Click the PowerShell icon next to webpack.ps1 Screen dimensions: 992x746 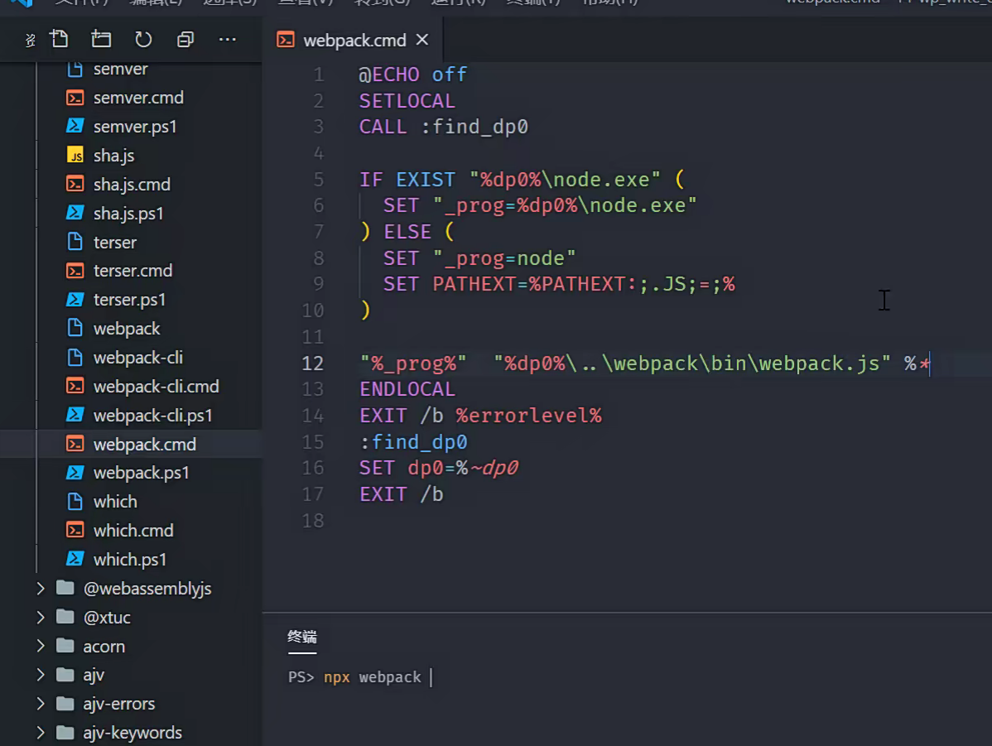point(75,473)
